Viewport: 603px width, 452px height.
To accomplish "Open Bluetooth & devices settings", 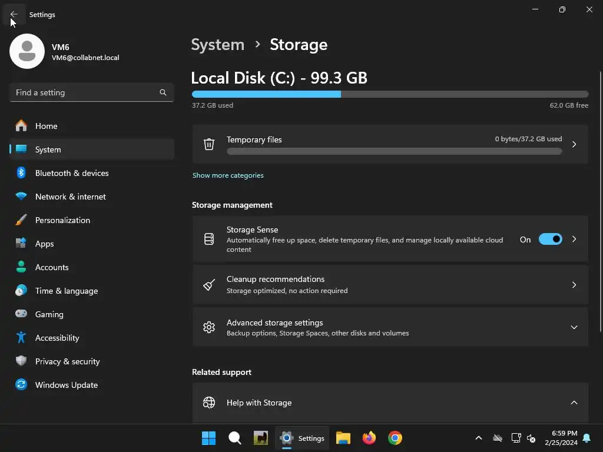I will (x=72, y=173).
